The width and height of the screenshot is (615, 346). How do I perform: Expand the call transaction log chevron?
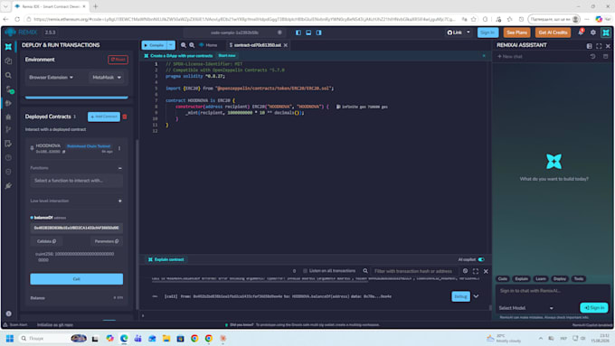click(x=476, y=296)
